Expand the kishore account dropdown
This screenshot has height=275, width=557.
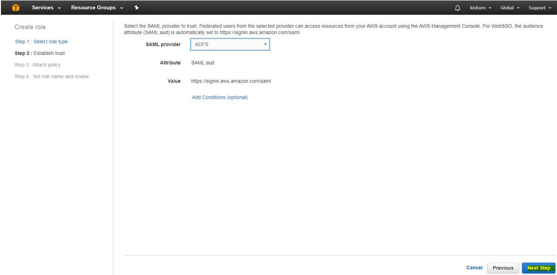[x=480, y=8]
